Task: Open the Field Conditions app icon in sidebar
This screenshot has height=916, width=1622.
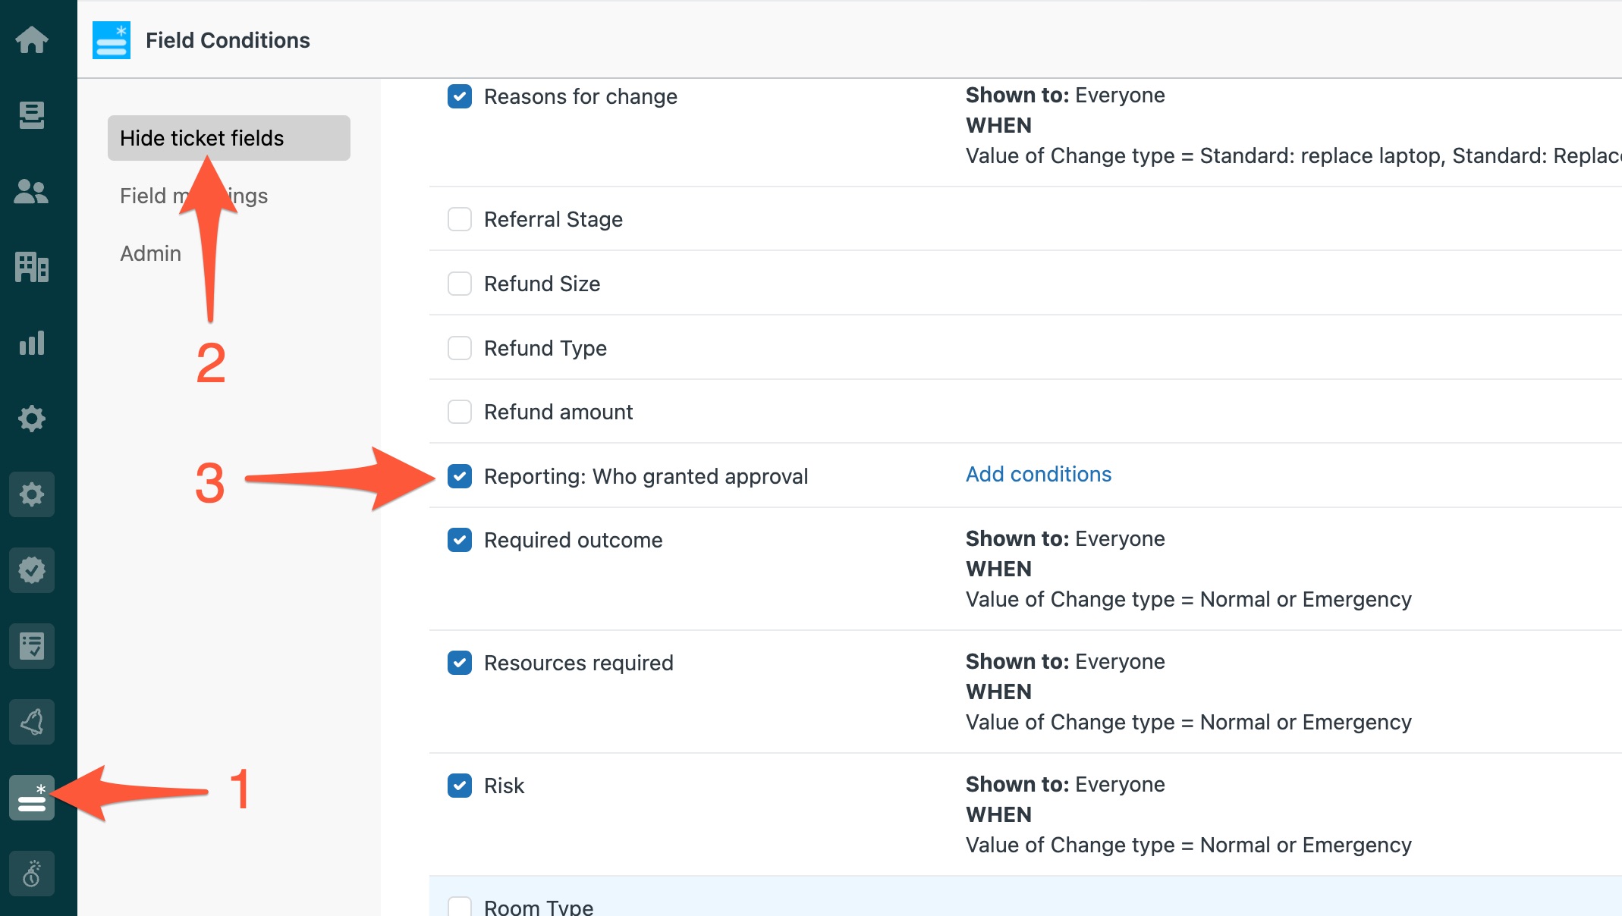Action: 32,798
